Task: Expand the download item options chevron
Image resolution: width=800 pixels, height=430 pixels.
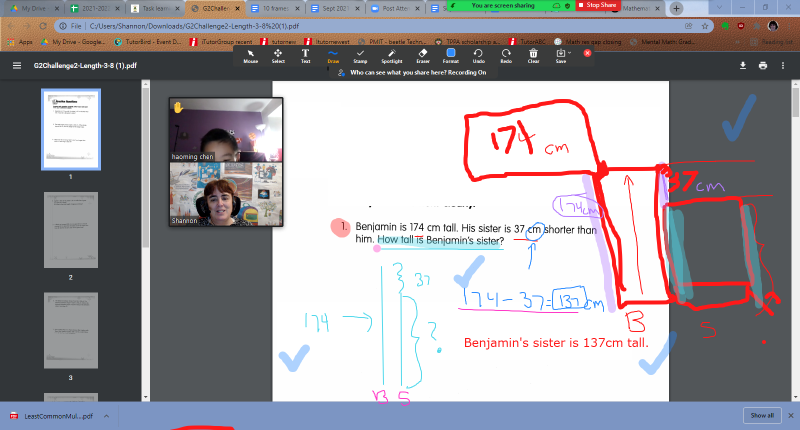Action: (106, 416)
